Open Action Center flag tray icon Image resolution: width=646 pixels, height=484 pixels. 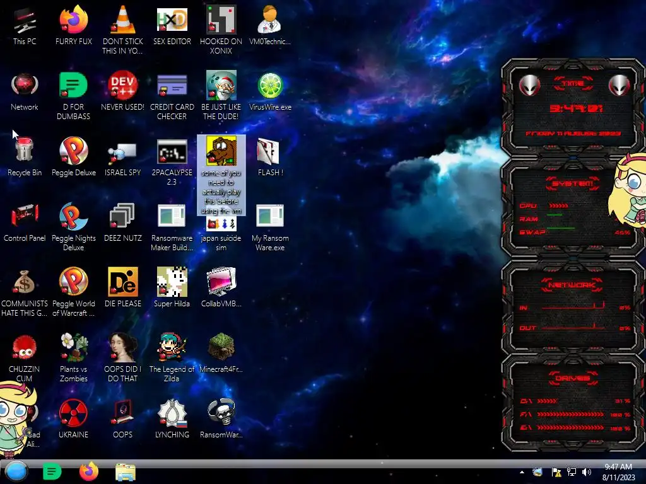556,472
